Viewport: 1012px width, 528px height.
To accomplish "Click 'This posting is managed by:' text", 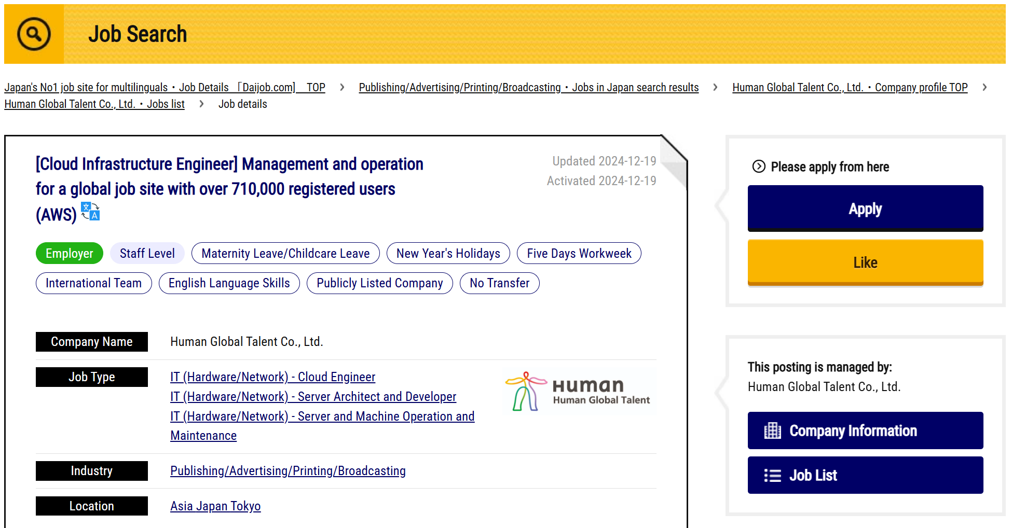I will tap(820, 367).
